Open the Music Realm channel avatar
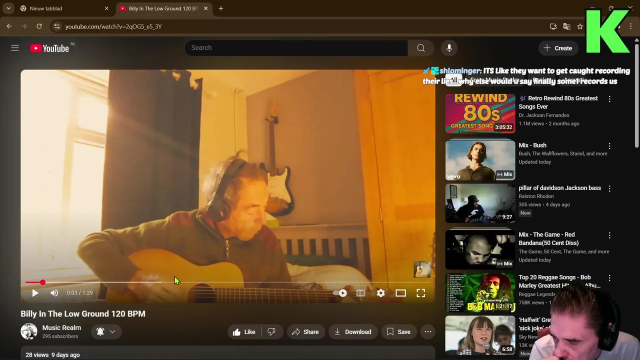This screenshot has width=640, height=360. tap(28, 331)
